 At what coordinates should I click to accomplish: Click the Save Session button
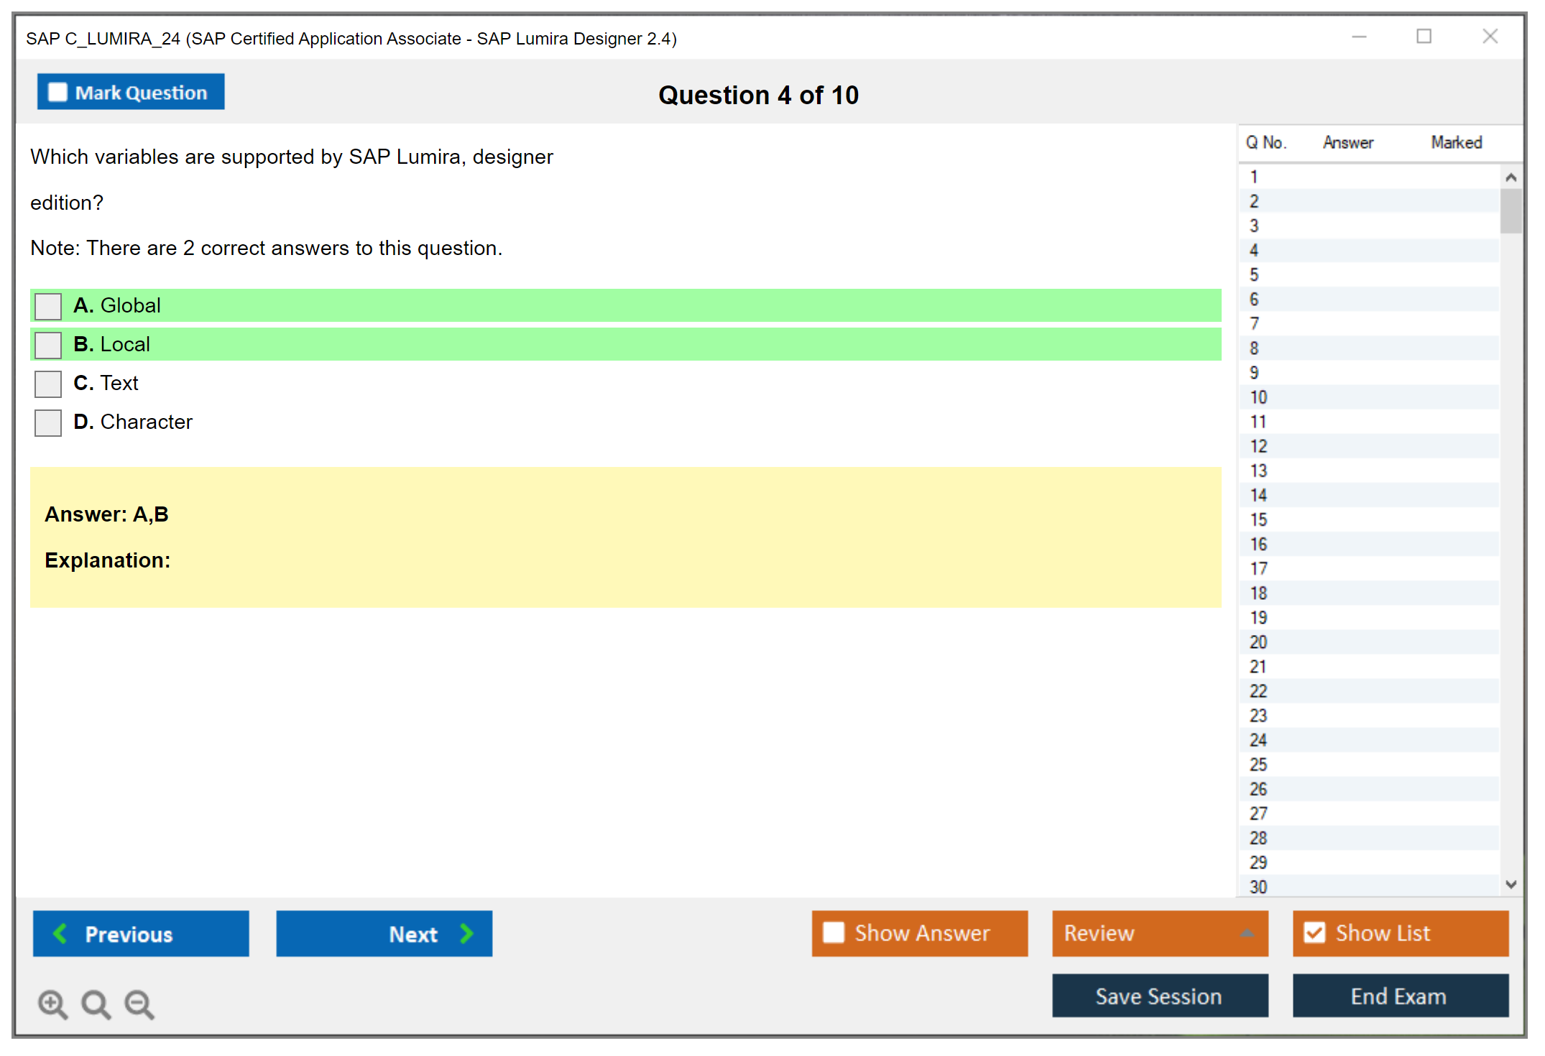[1159, 996]
